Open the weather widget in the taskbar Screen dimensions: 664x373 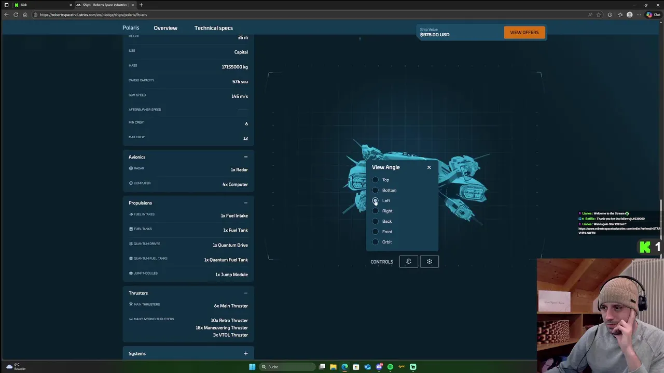(16, 367)
